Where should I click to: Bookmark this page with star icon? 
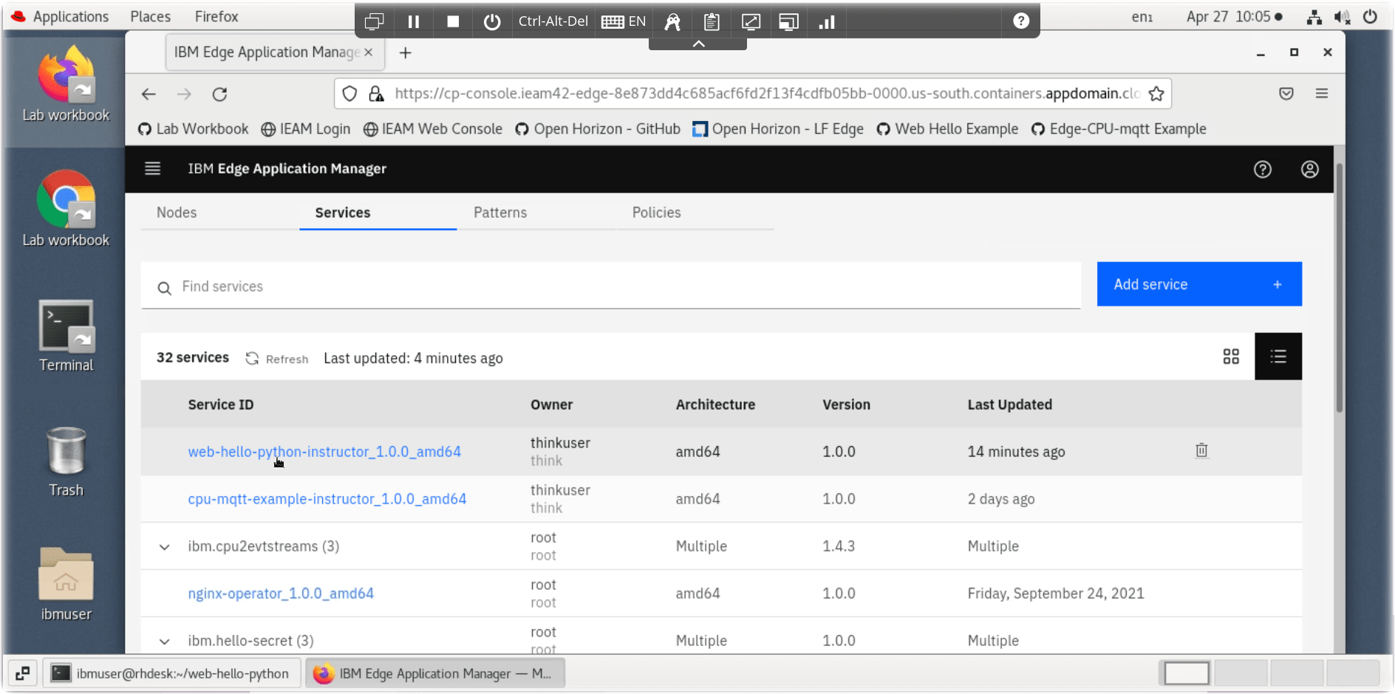pyautogui.click(x=1156, y=94)
